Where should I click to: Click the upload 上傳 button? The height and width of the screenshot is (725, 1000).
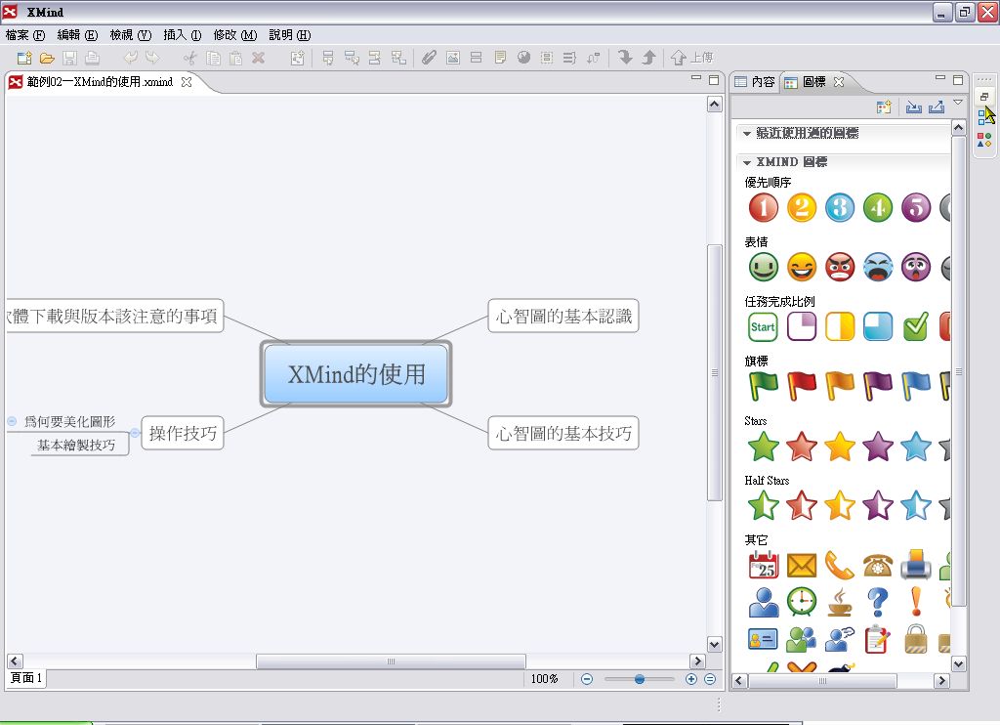coord(692,58)
